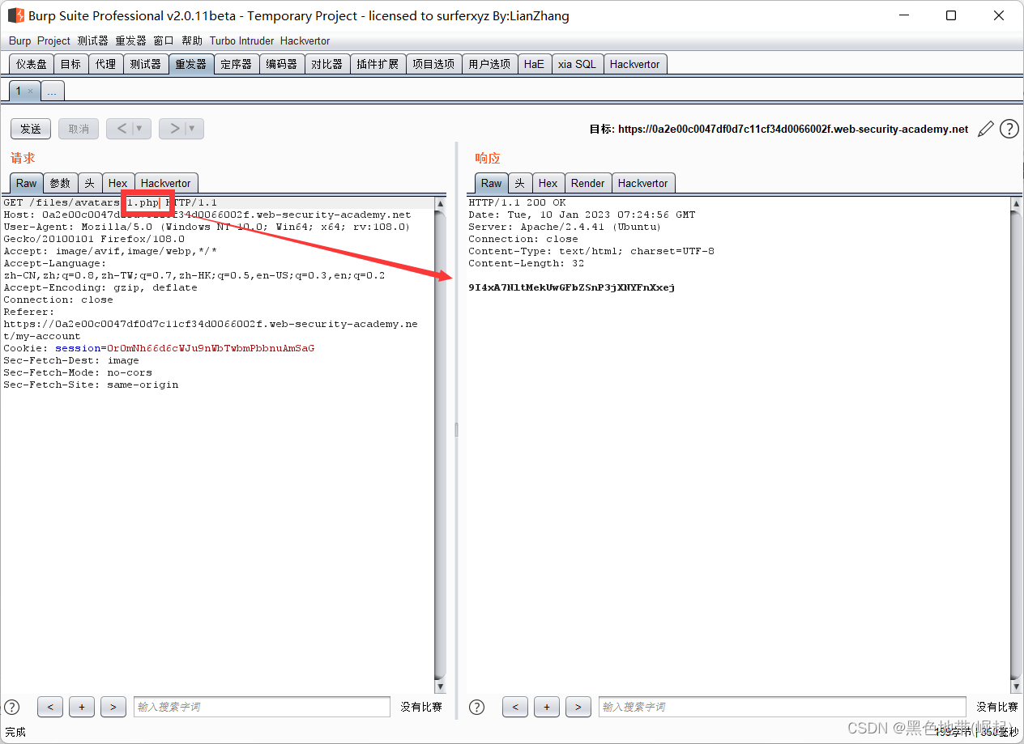
Task: Switch to the 重发器 main tab
Action: tap(191, 64)
